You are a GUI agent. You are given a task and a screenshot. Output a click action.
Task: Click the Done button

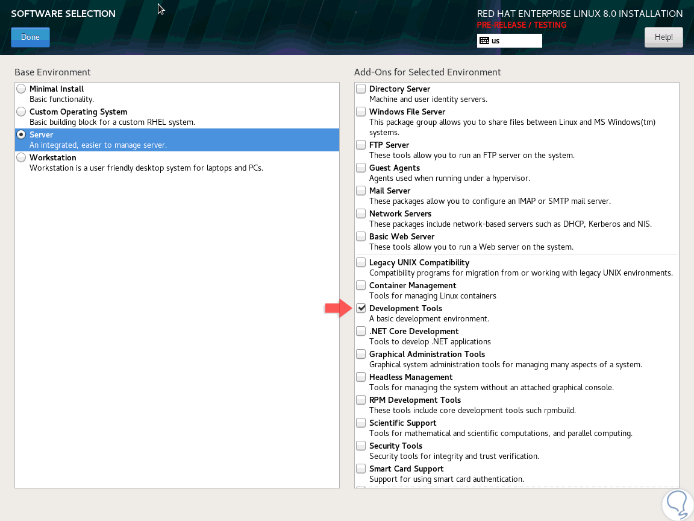(30, 37)
